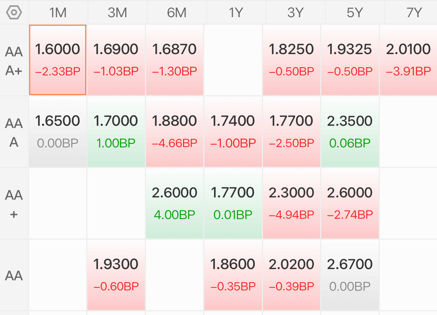Click the AA+ rating row label
This screenshot has width=437, height=315.
click(14, 204)
